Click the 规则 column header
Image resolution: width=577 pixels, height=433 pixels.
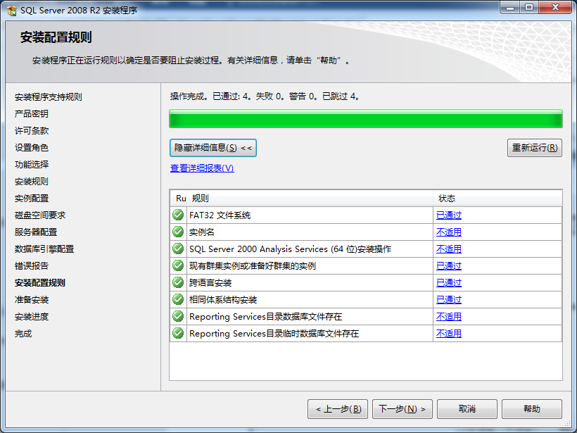click(x=310, y=199)
